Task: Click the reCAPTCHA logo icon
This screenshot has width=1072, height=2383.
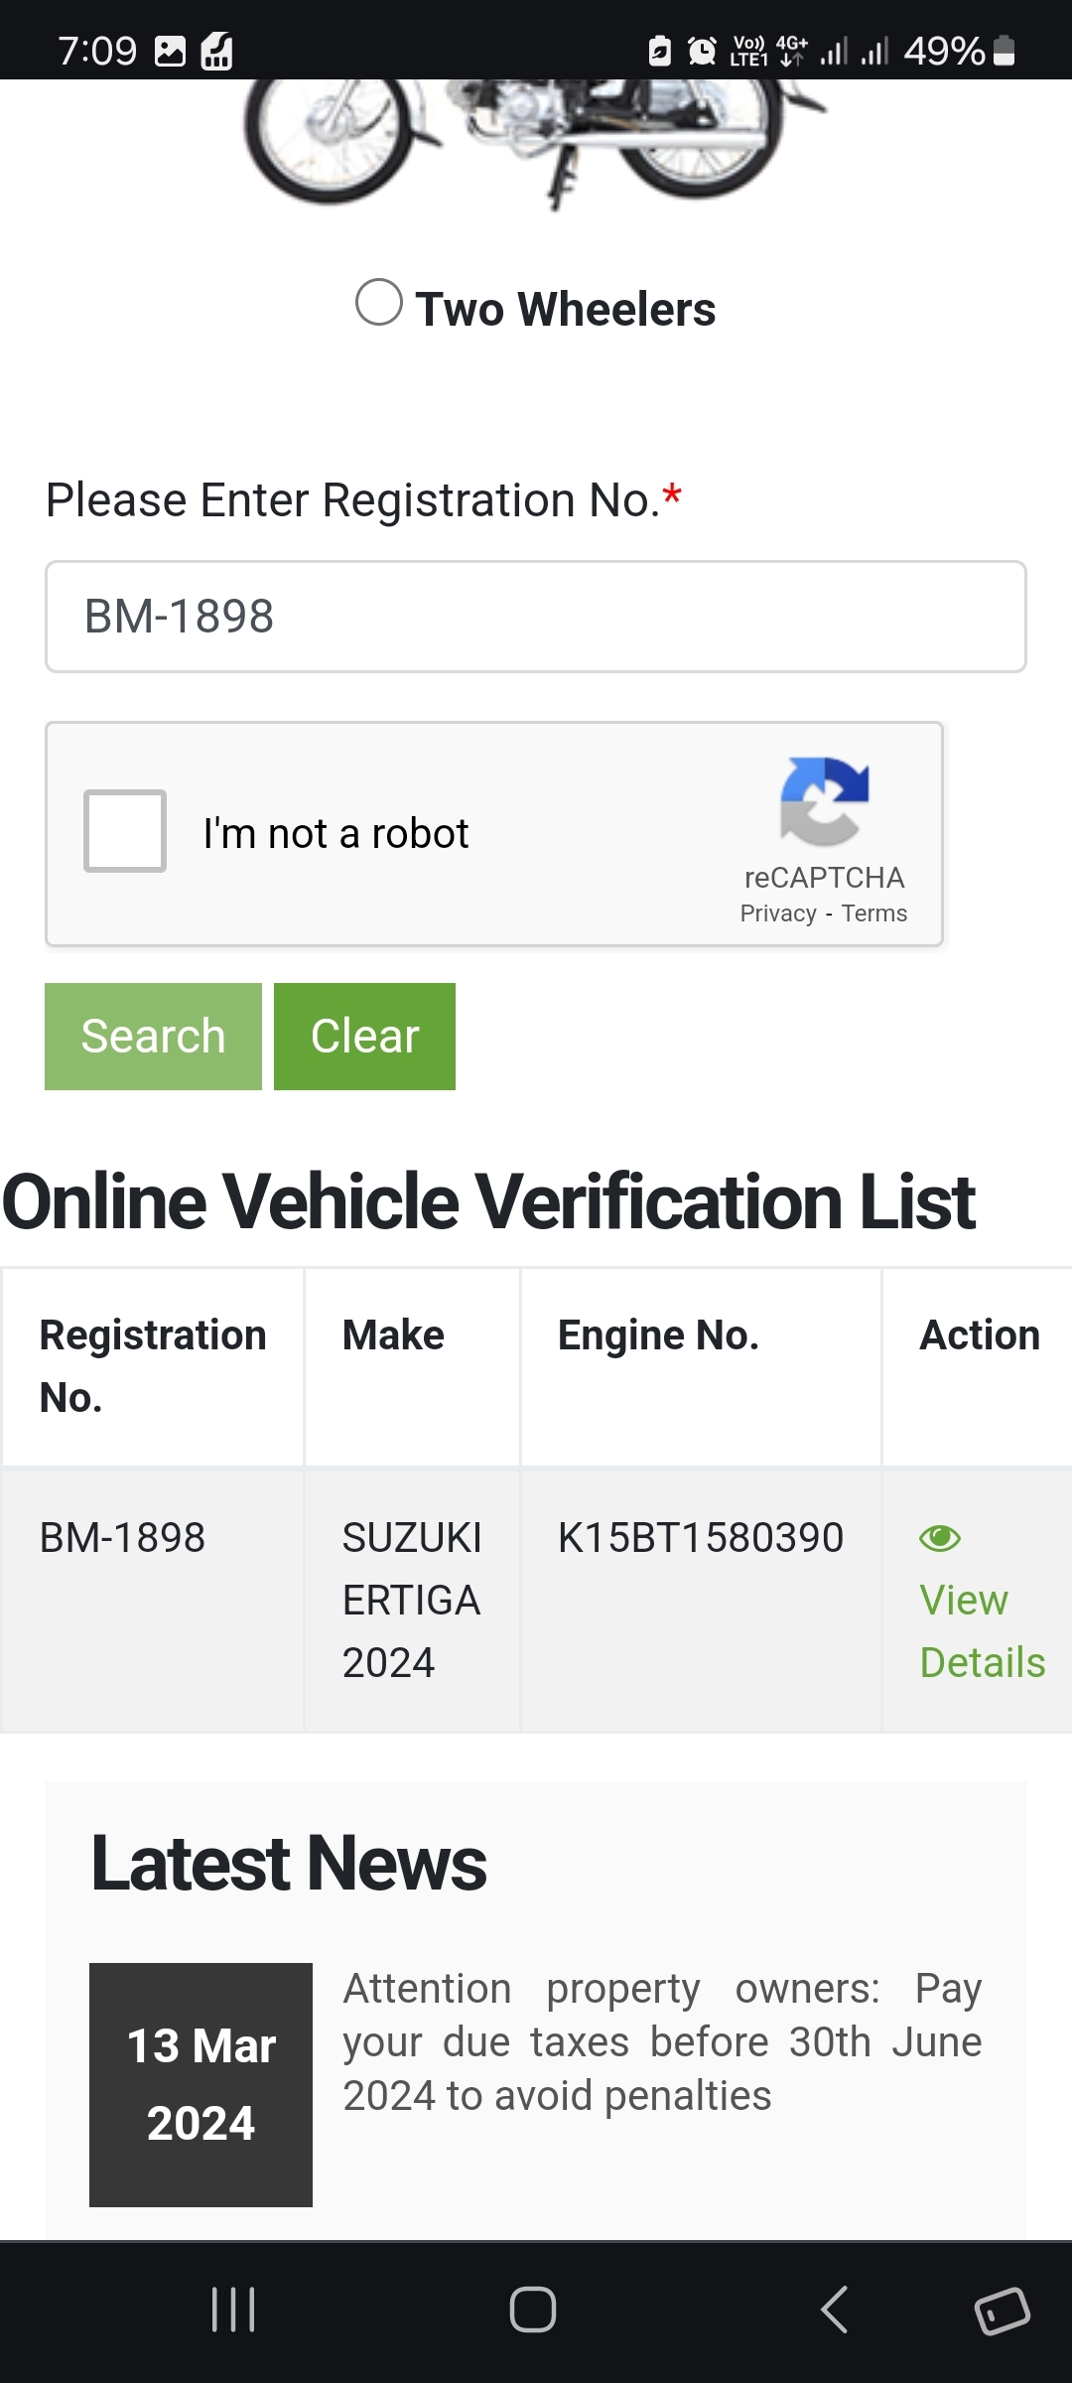Action: pyautogui.click(x=825, y=801)
